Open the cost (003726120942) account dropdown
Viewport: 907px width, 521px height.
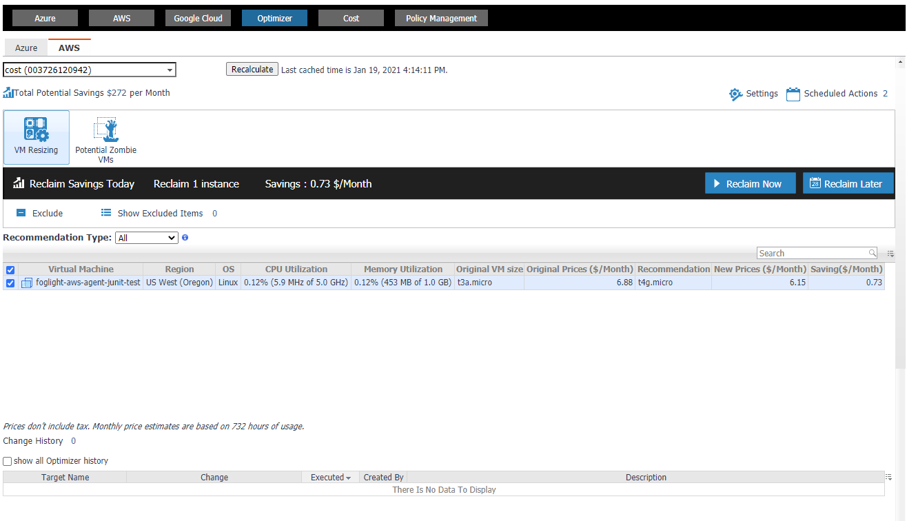click(x=90, y=70)
